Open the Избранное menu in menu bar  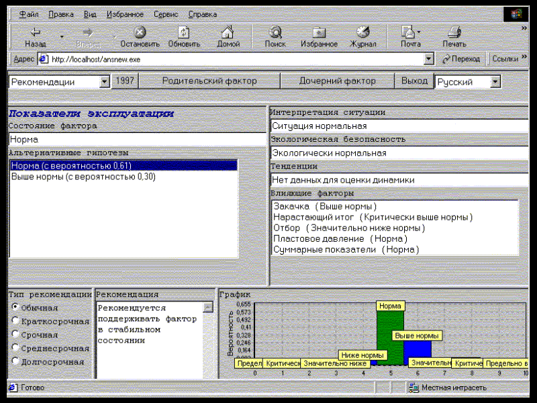coord(125,14)
